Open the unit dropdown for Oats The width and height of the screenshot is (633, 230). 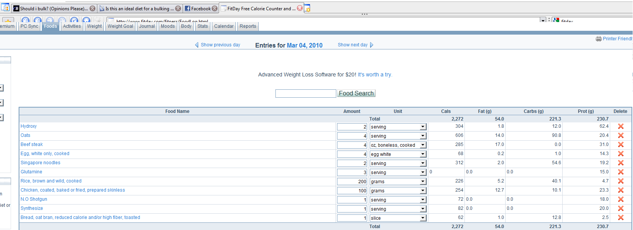[423, 136]
